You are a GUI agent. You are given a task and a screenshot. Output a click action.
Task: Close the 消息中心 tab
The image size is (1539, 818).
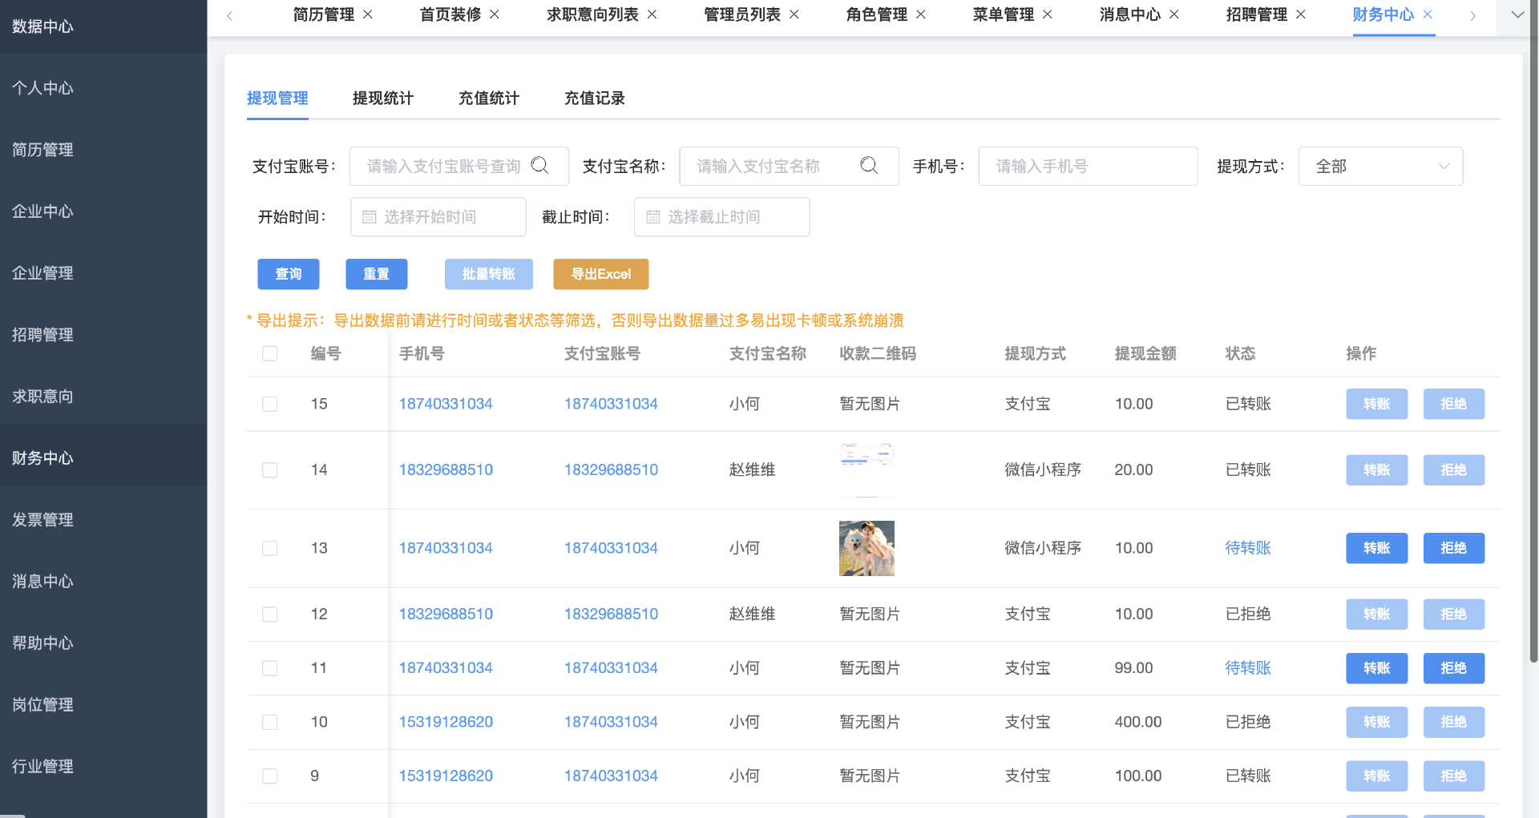1174,14
